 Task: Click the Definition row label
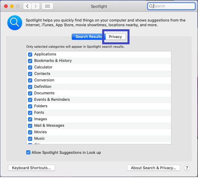[x=43, y=87]
